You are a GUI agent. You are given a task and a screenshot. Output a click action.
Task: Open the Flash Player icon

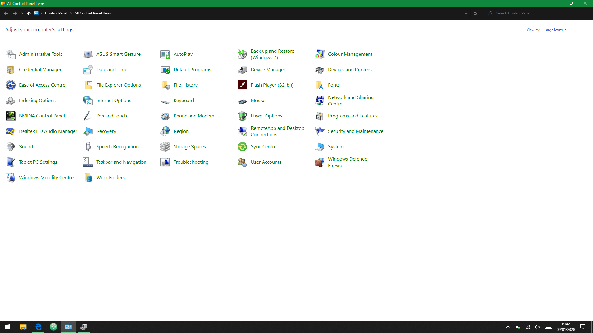coord(242,85)
